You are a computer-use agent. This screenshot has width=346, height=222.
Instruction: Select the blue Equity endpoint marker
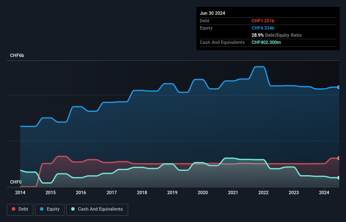point(339,87)
